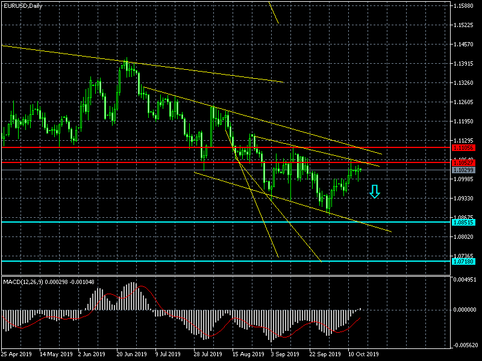Click the 22 Sep 2019 date label

pos(325,354)
